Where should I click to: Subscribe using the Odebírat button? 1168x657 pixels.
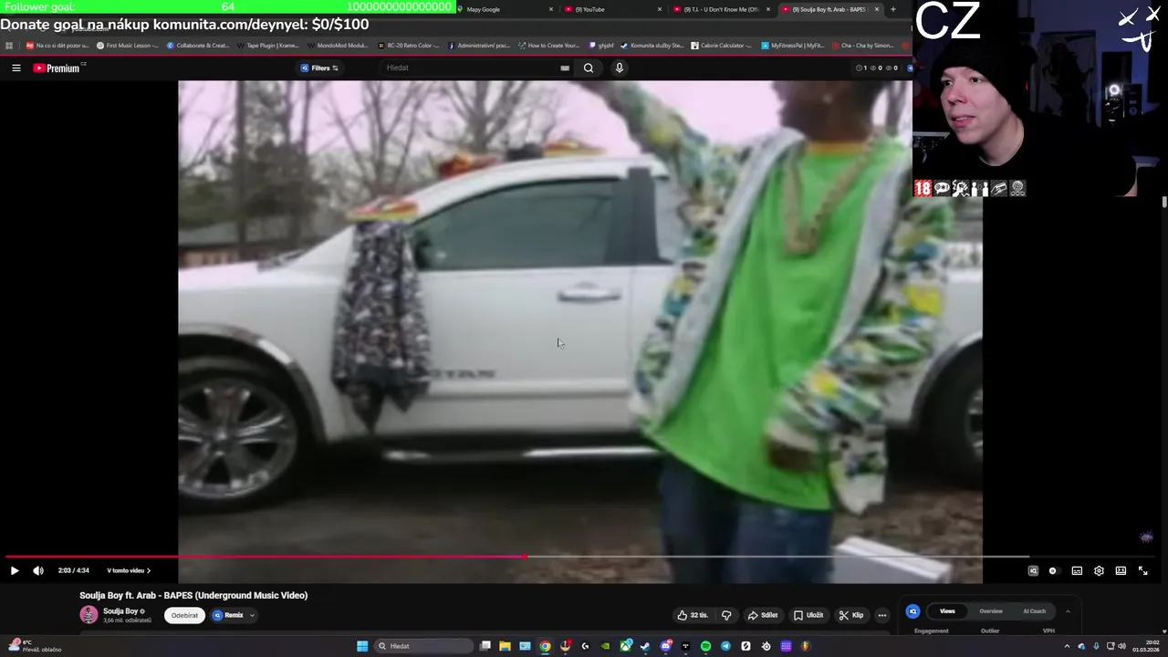coord(184,615)
